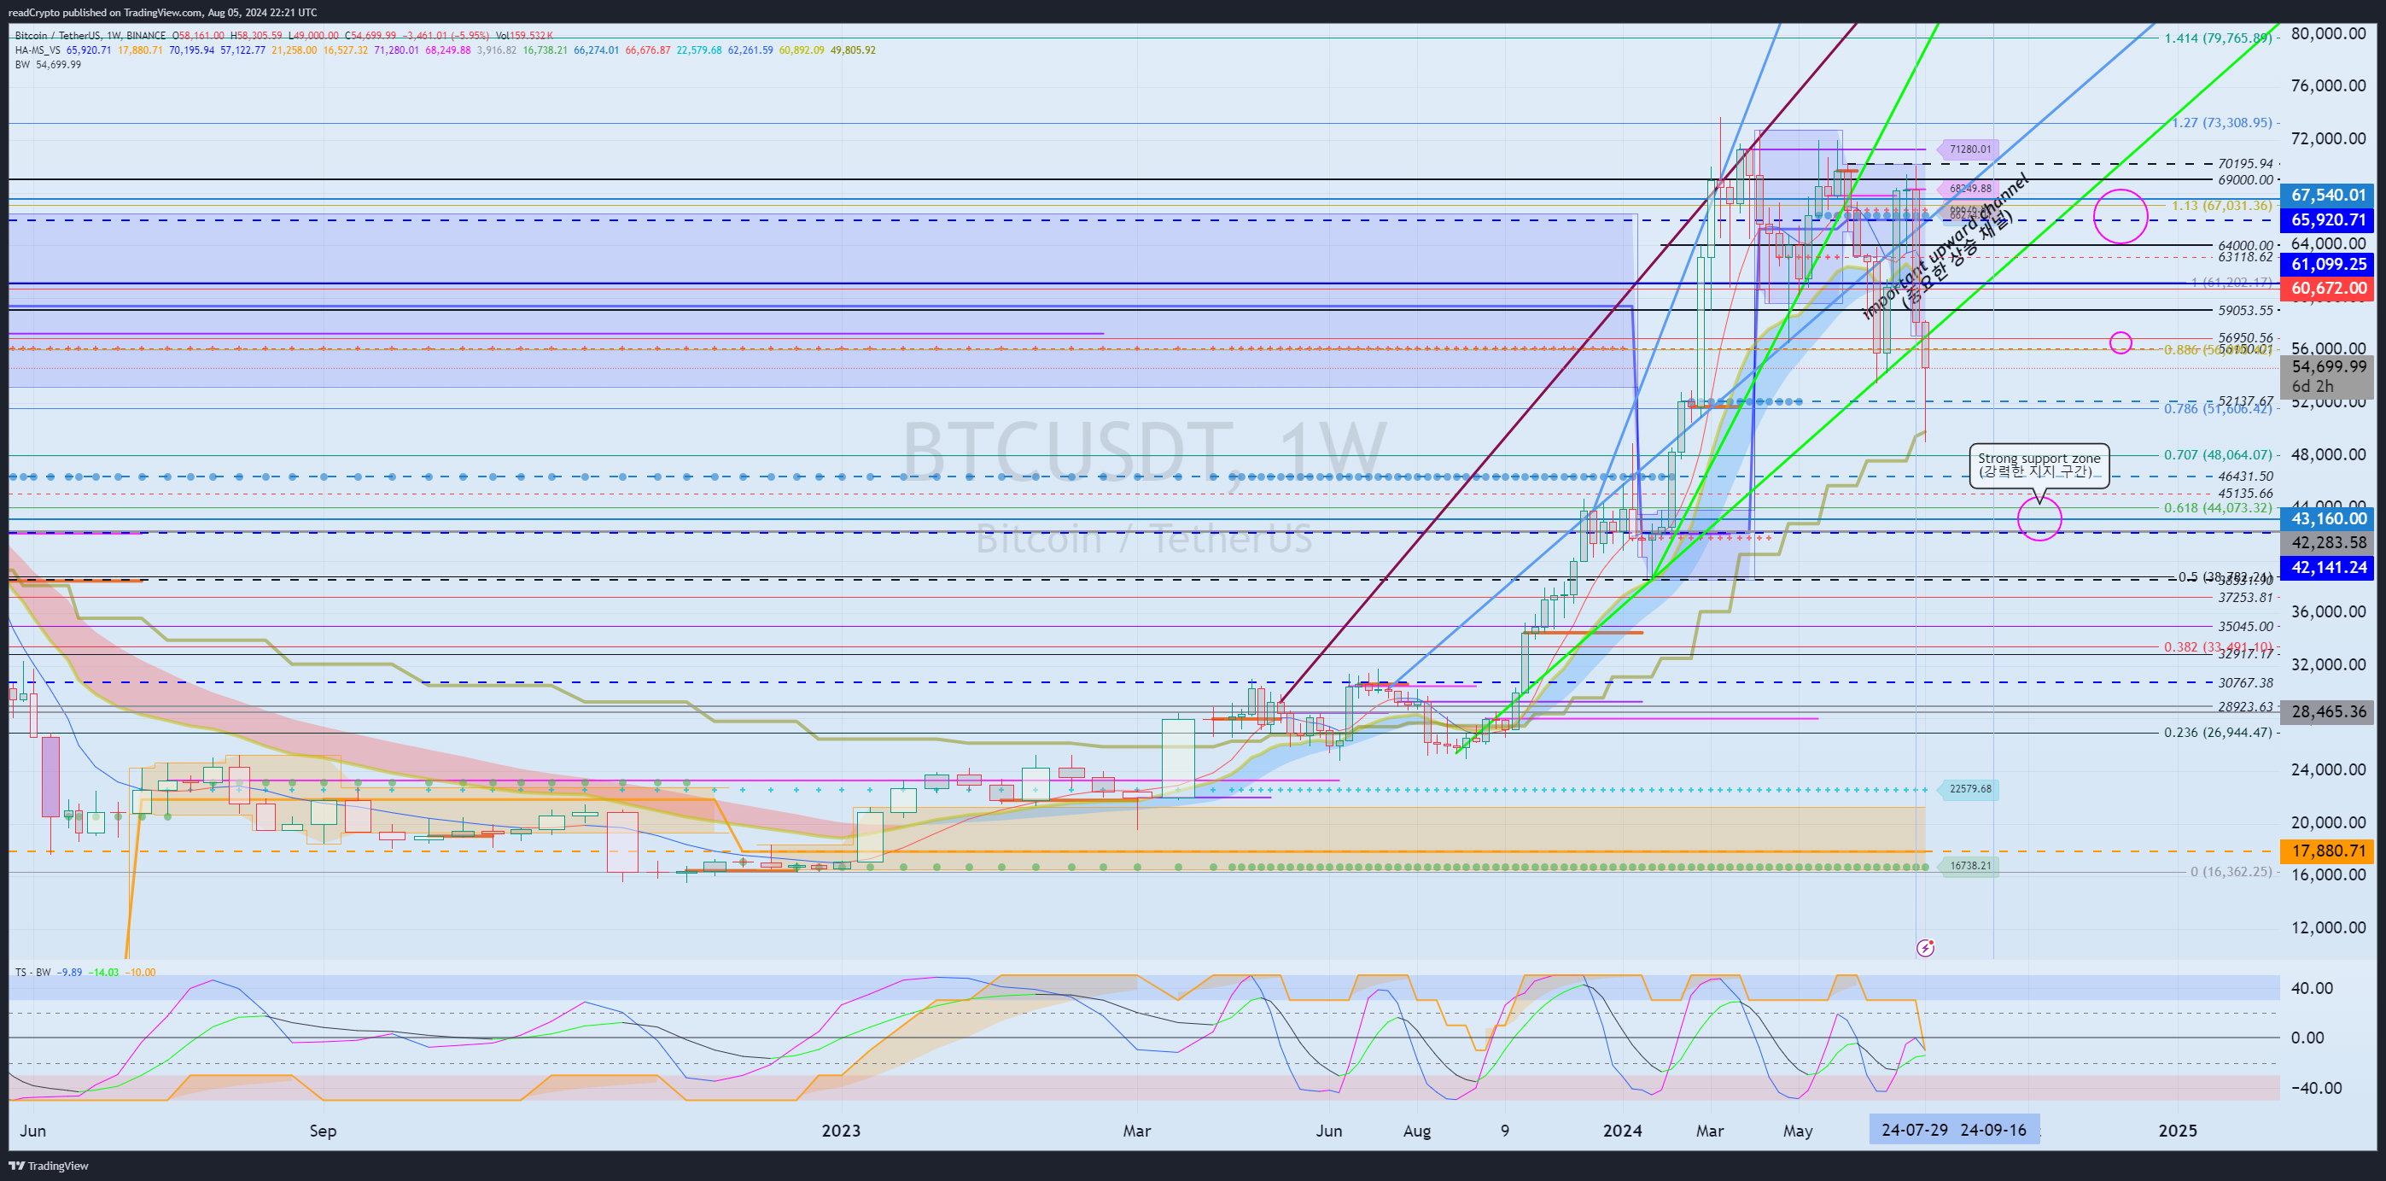The height and width of the screenshot is (1181, 2386).
Task: Click the 42,141.24 blue price label
Action: tap(2328, 567)
